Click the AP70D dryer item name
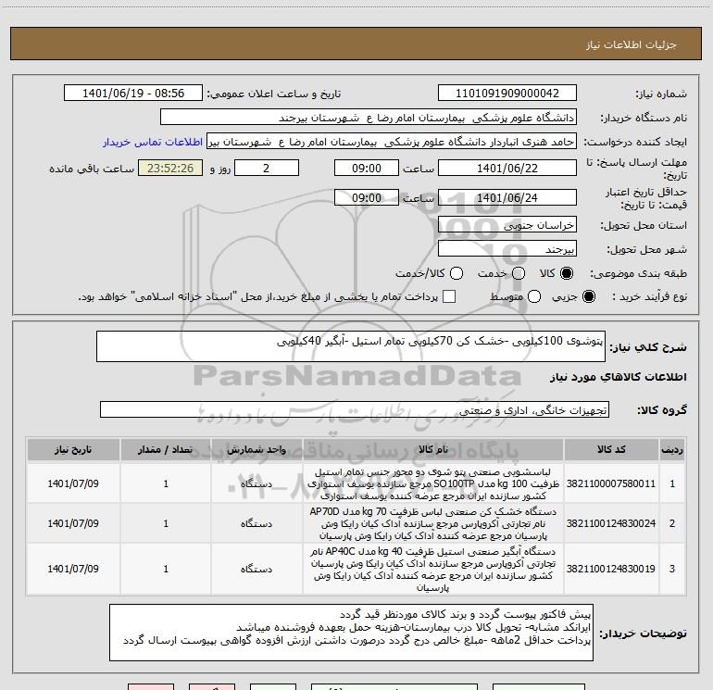This screenshot has width=713, height=690. (433, 523)
